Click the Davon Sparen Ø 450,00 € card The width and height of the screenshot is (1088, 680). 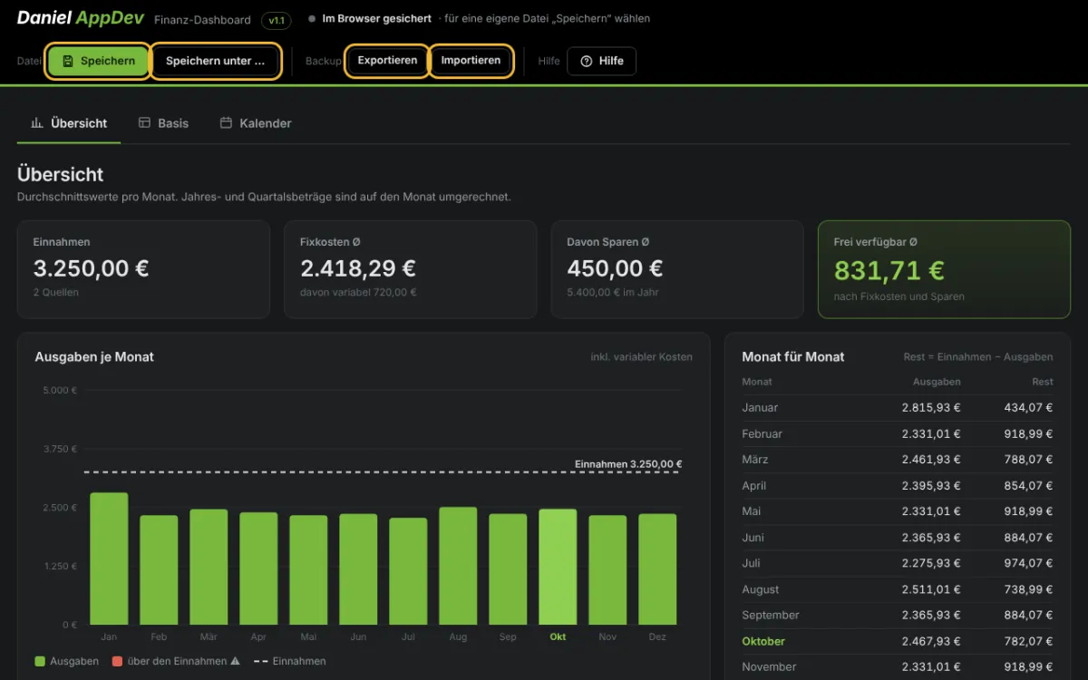(677, 269)
